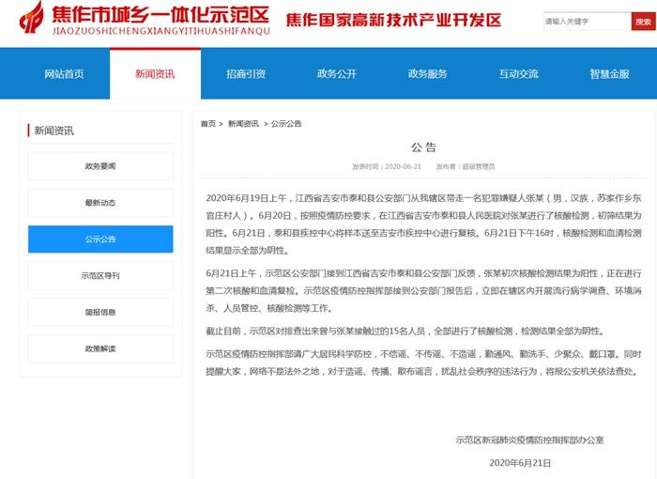Open the 招商引资 navigation menu
The height and width of the screenshot is (479, 657).
pos(246,74)
